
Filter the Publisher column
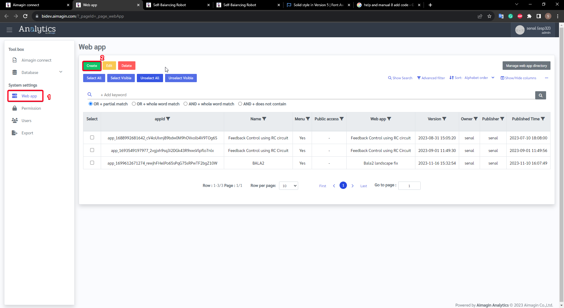pos(502,119)
